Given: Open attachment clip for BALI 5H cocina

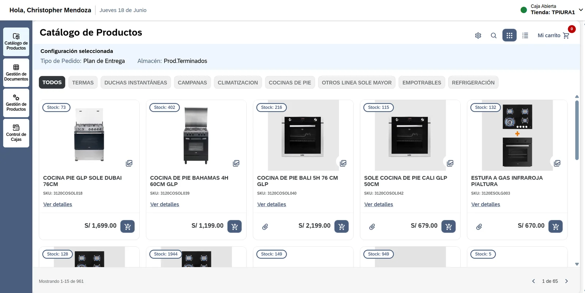Looking at the screenshot, I should [265, 227].
